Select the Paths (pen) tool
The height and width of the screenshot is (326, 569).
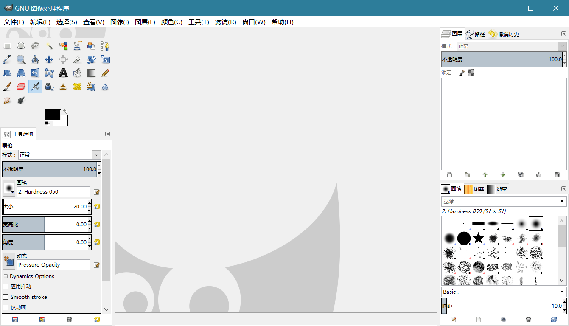pos(105,45)
